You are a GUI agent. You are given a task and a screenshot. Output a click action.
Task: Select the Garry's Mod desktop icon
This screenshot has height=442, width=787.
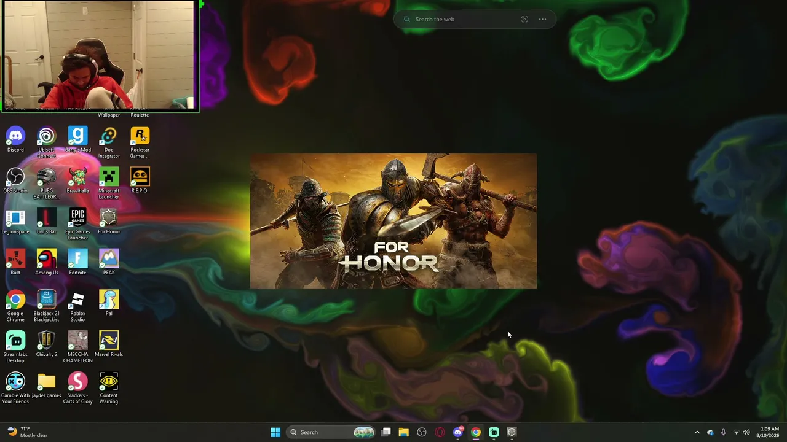pos(77,139)
